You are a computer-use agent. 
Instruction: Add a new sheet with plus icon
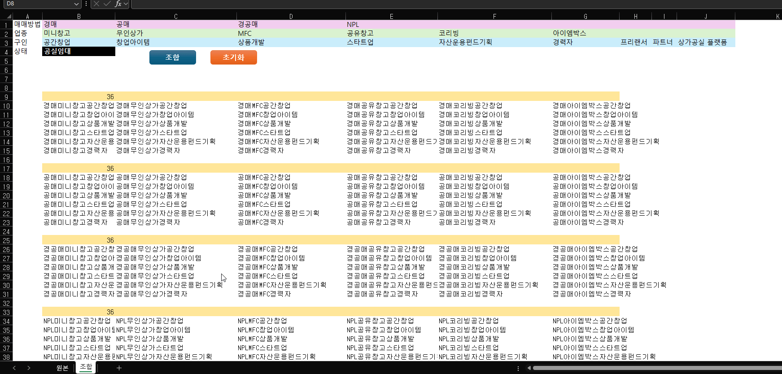[119, 368]
